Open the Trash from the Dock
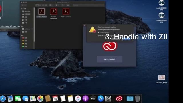Viewport: 183px width, 103px height. (137, 98)
